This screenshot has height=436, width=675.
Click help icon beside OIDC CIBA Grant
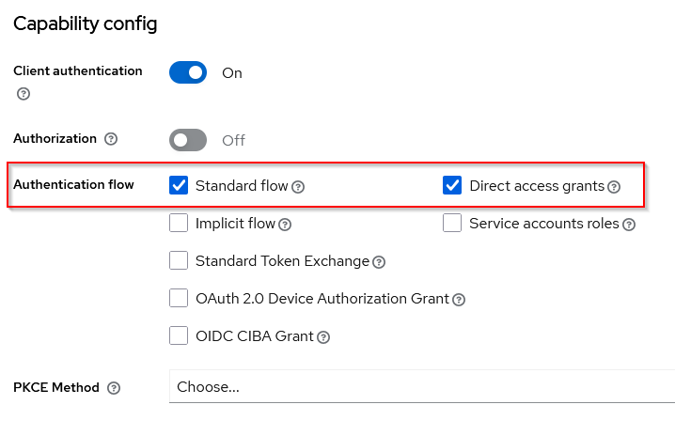(323, 336)
